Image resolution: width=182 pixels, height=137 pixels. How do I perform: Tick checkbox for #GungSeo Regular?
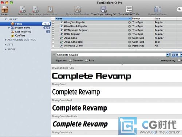53,23
